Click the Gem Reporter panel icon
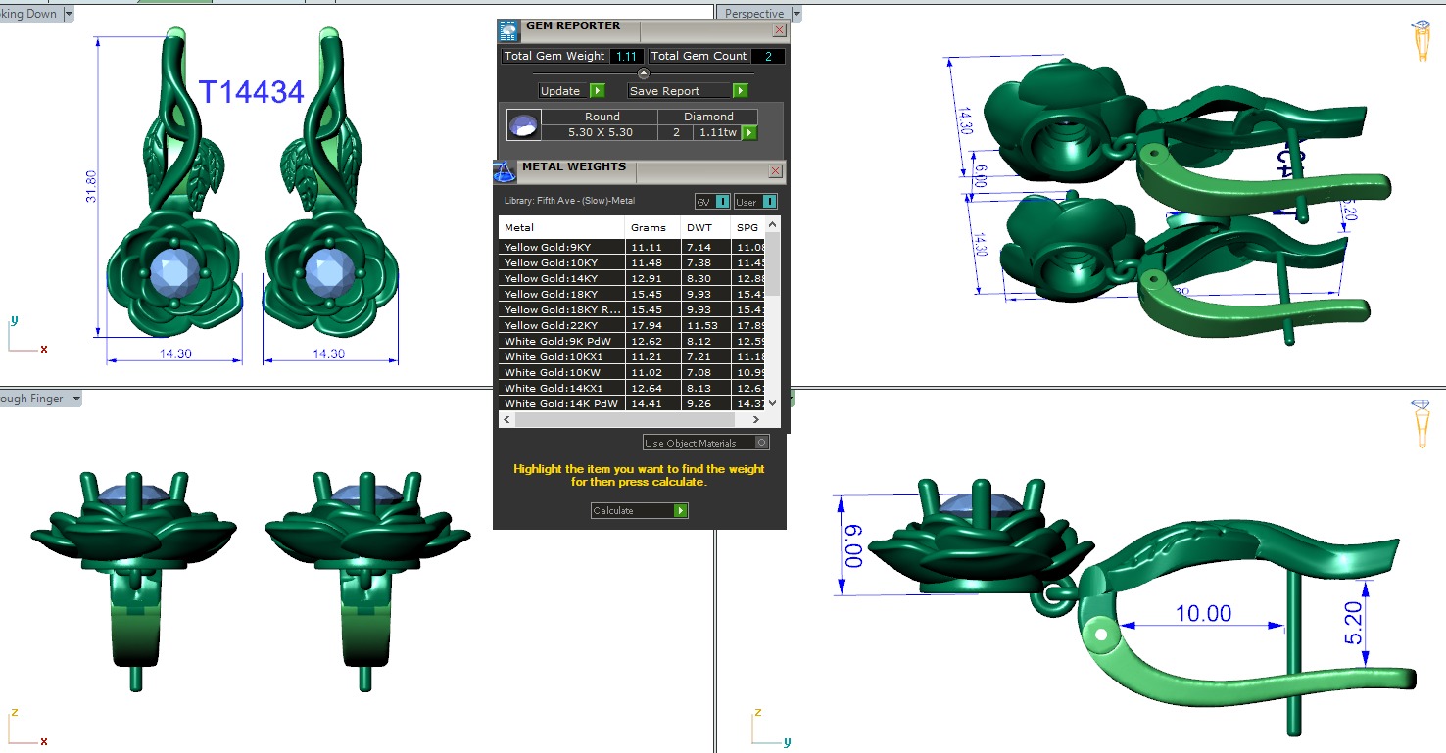Image resolution: width=1446 pixels, height=753 pixels. pos(507,29)
